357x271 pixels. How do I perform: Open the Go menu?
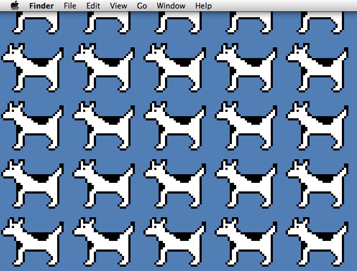click(142, 6)
